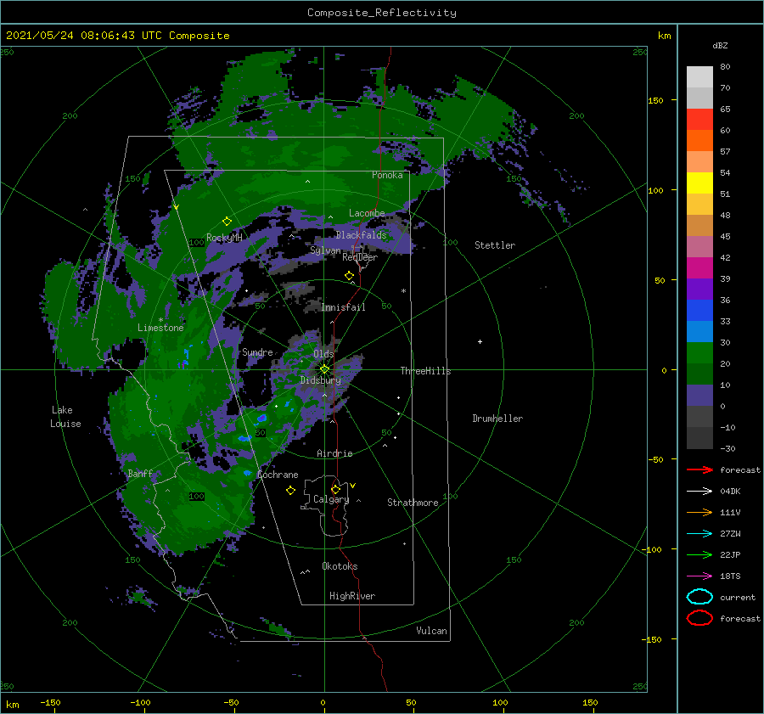The image size is (764, 714).
Task: Click the 20 dBZ green color swatch
Action: pos(699,374)
